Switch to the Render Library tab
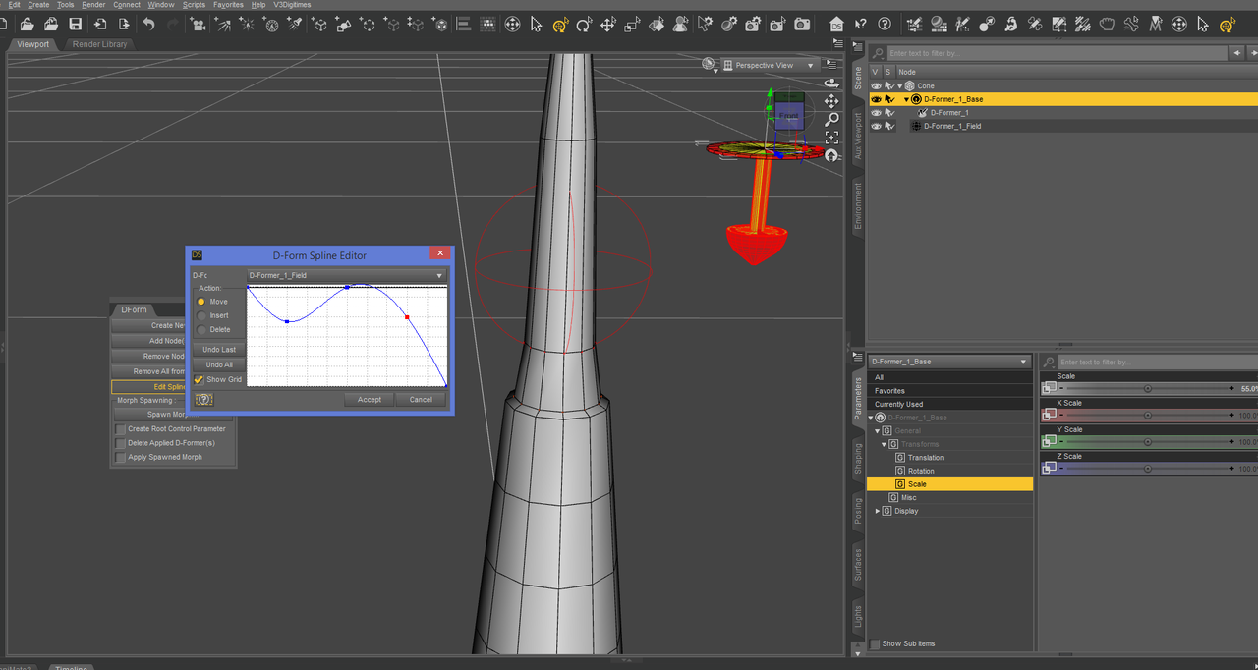The width and height of the screenshot is (1258, 670). 100,44
